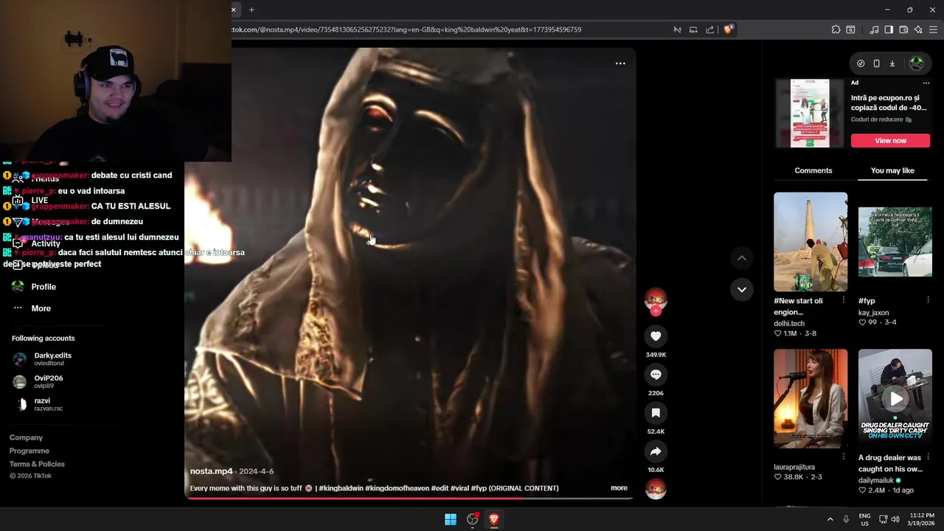Open the nosta.mp4 username link
The width and height of the screenshot is (944, 531).
click(212, 471)
